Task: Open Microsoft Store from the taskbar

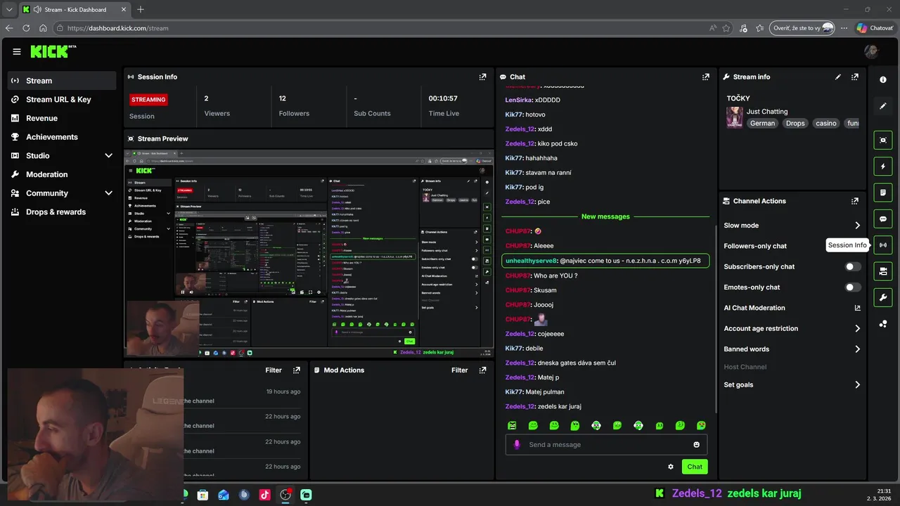Action: 203,495
